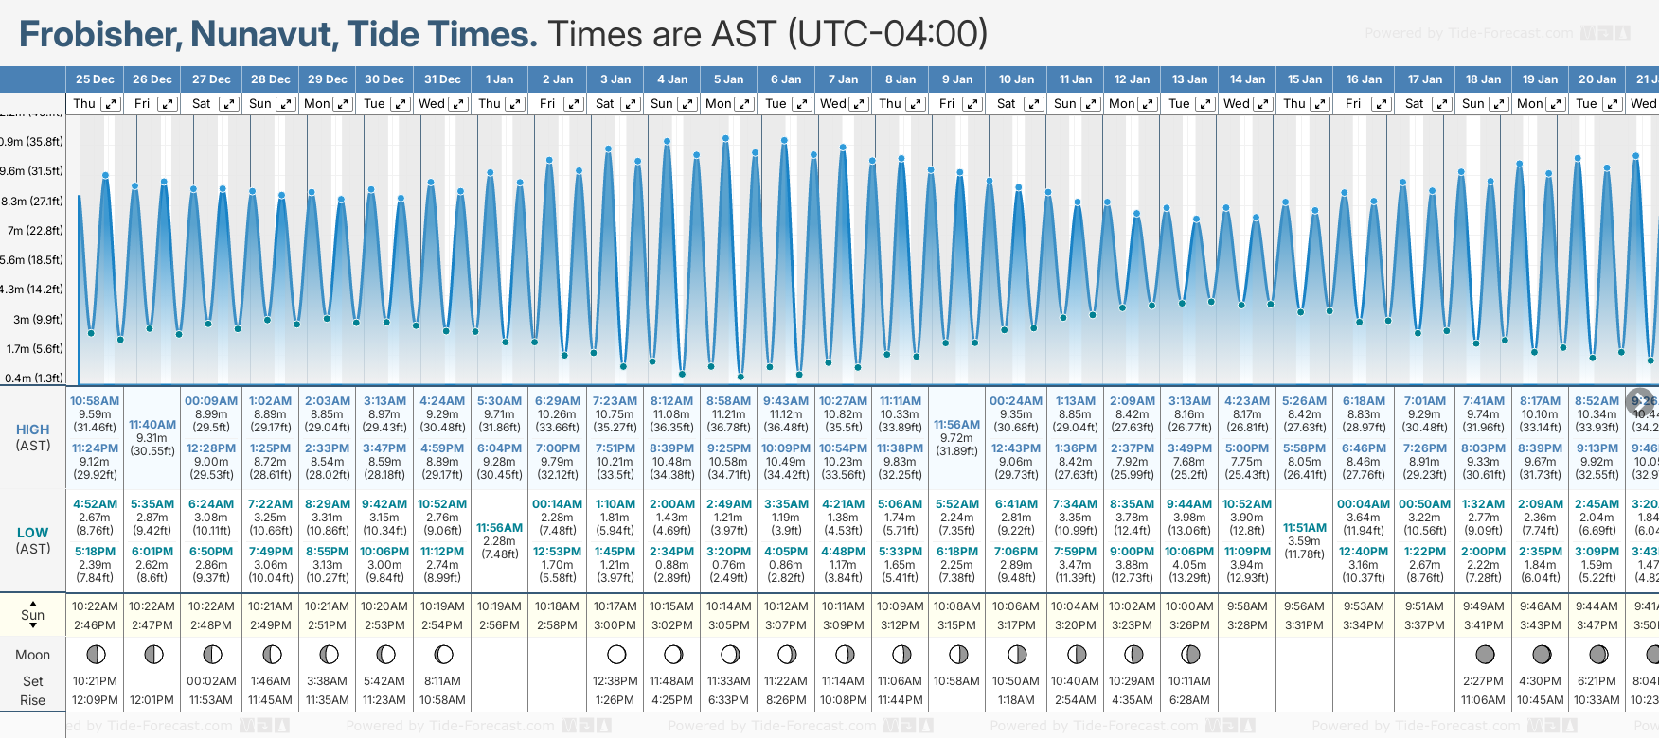
Task: Click expand icon for Thu 1 Jan
Action: pyautogui.click(x=515, y=104)
